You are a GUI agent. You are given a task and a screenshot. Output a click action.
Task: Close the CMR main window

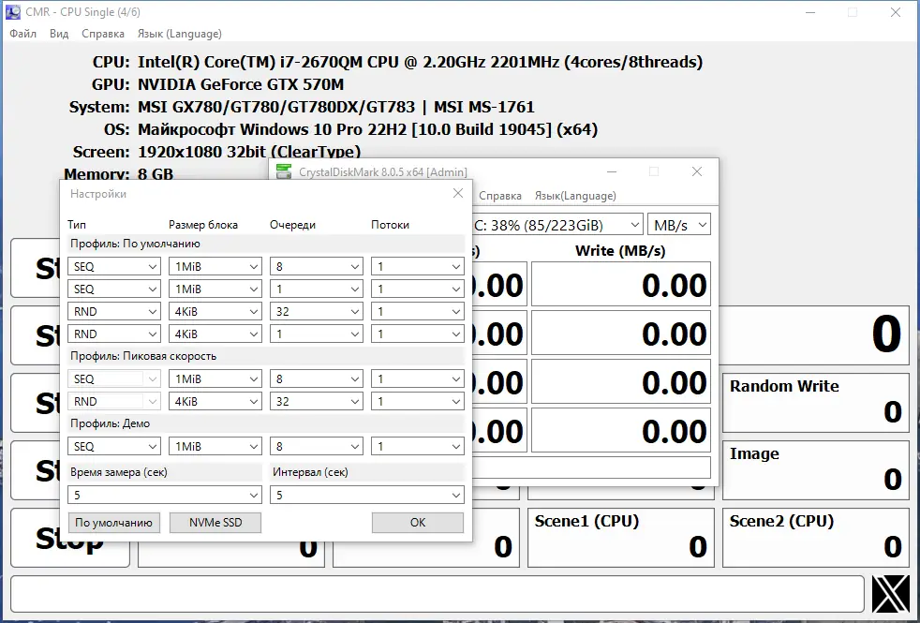pos(896,12)
